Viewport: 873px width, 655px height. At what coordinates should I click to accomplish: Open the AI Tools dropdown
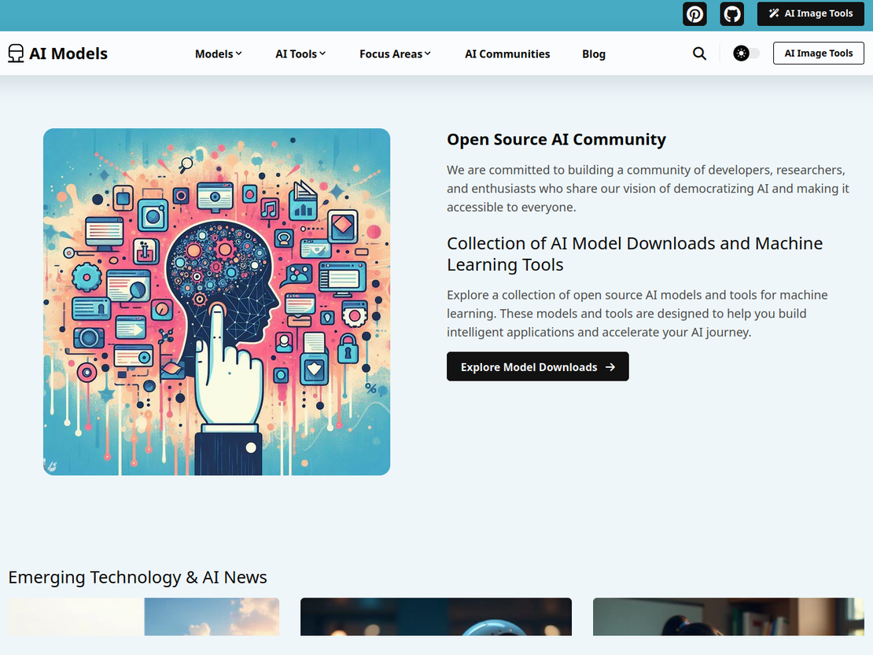pos(300,53)
